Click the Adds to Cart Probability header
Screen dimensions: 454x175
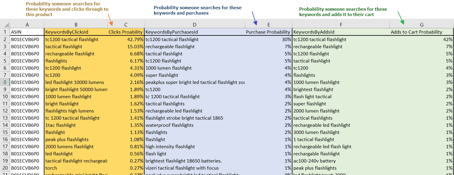(422, 32)
